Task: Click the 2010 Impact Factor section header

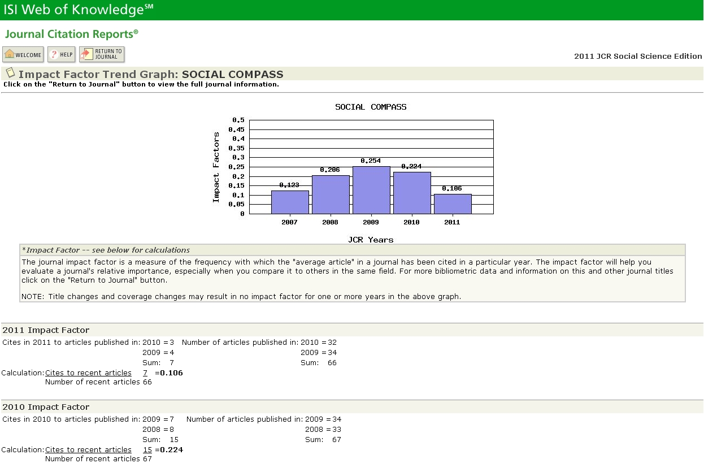Action: (x=46, y=407)
